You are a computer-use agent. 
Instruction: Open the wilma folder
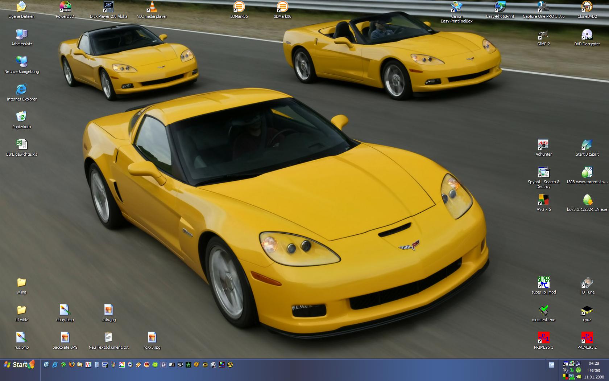coord(21,283)
